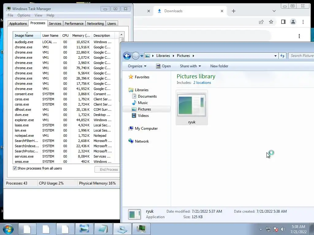314x235 pixels.
Task: Select the explorer.exe process row
Action: [64, 120]
